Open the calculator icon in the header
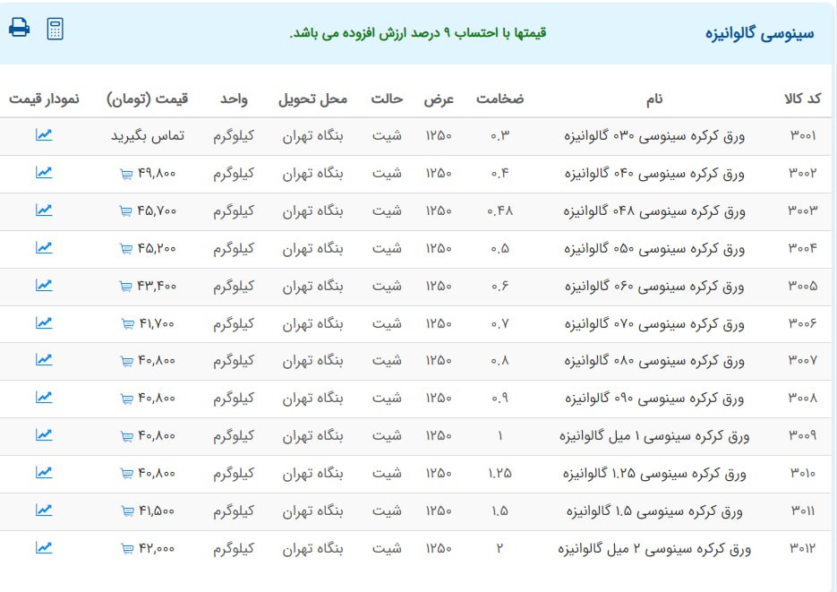This screenshot has height=592, width=837. point(56,29)
